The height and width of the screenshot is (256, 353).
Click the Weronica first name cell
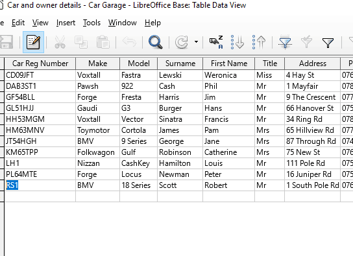(229, 75)
